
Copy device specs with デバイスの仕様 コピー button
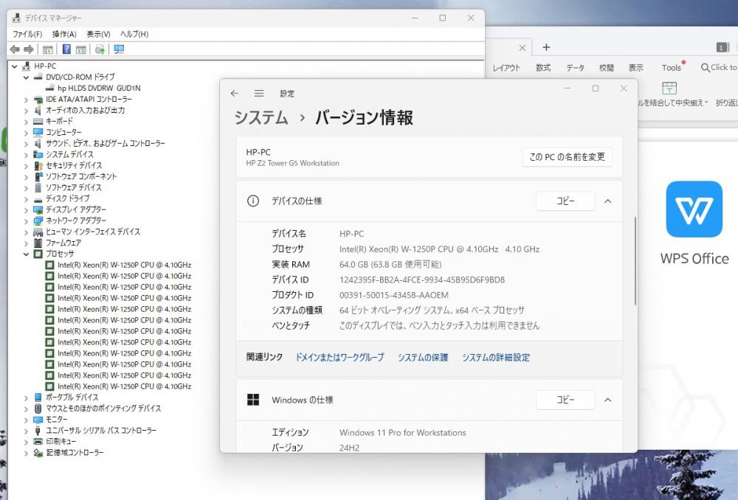point(565,201)
